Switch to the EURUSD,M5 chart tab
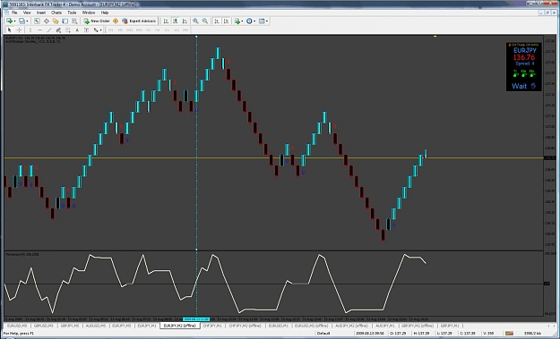 pos(17,326)
